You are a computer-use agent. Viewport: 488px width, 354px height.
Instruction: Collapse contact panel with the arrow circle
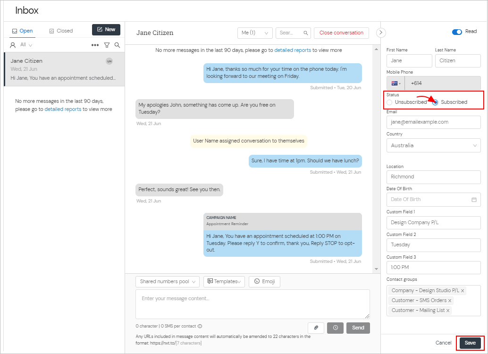coord(381,33)
